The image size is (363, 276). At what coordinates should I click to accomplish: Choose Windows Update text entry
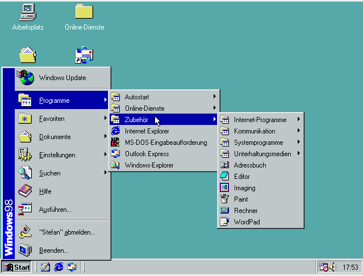[x=62, y=78]
